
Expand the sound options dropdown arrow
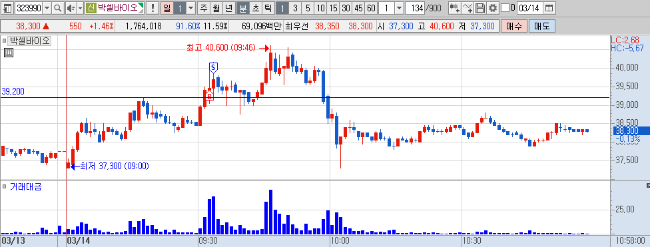80,8
